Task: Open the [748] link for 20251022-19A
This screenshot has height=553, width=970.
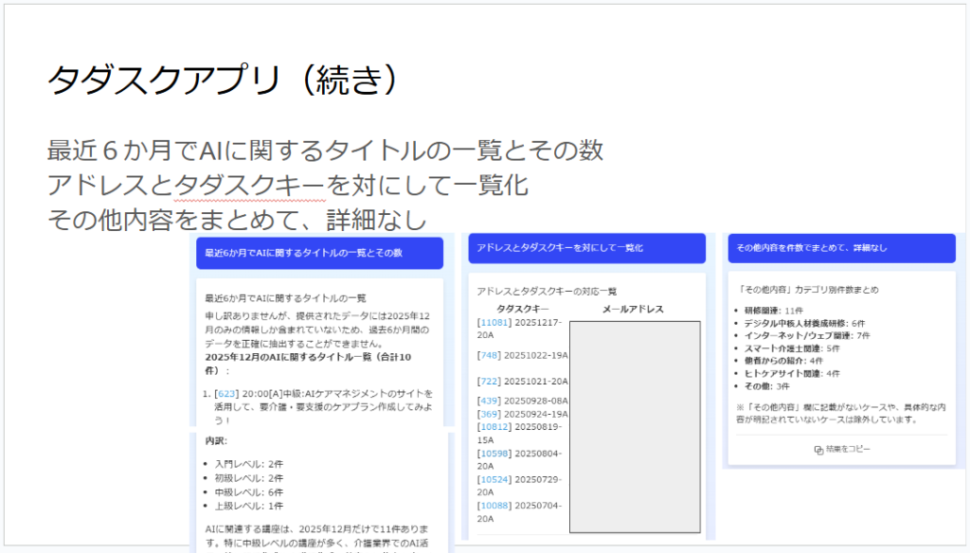Action: (491, 355)
